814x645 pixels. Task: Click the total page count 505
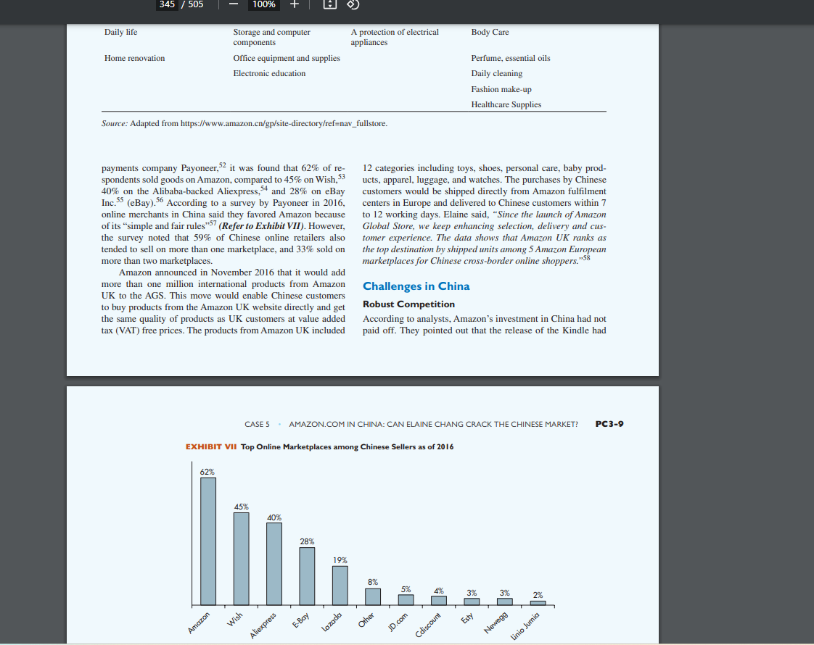[196, 4]
